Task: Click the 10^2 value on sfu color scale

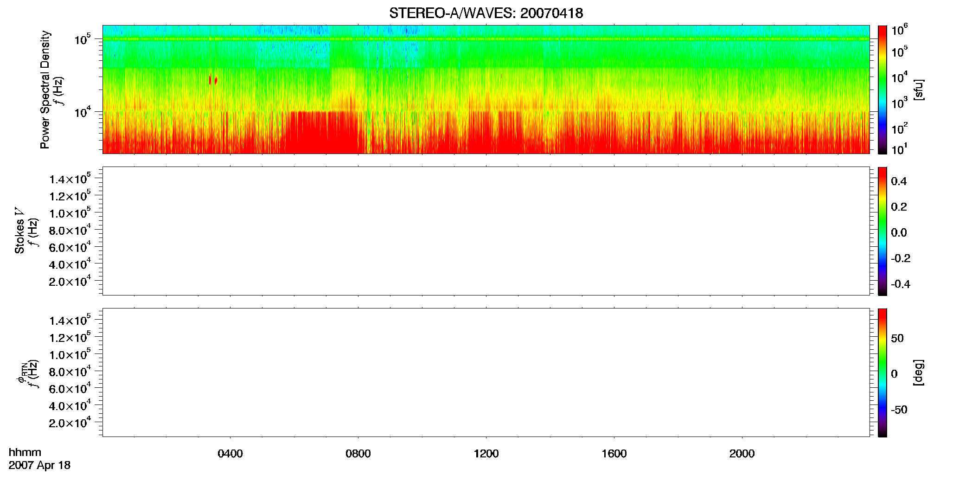Action: 899,128
